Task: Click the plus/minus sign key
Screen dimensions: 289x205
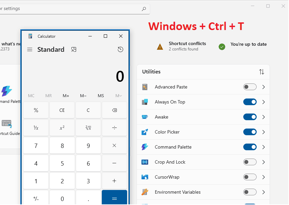Action: tap(36, 198)
